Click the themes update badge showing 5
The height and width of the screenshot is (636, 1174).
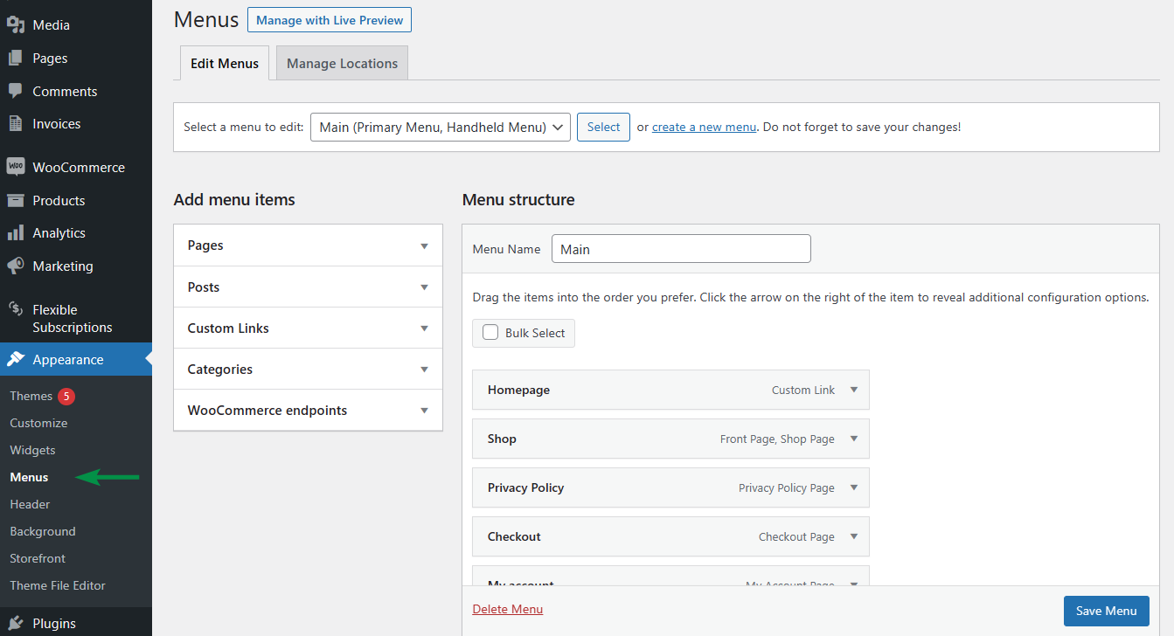coord(66,396)
